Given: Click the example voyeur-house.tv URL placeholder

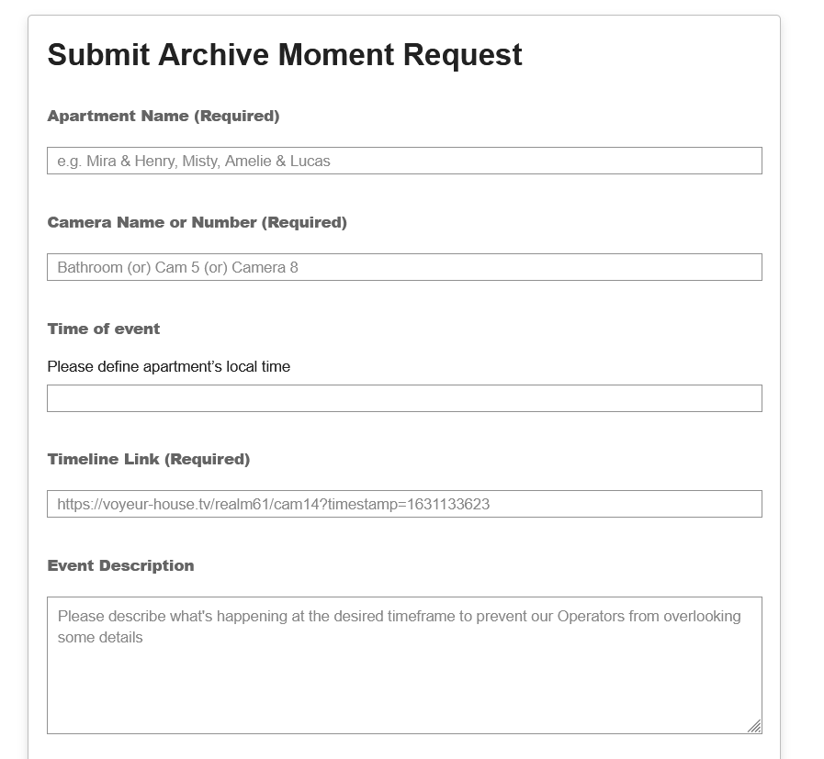Looking at the screenshot, I should point(273,504).
